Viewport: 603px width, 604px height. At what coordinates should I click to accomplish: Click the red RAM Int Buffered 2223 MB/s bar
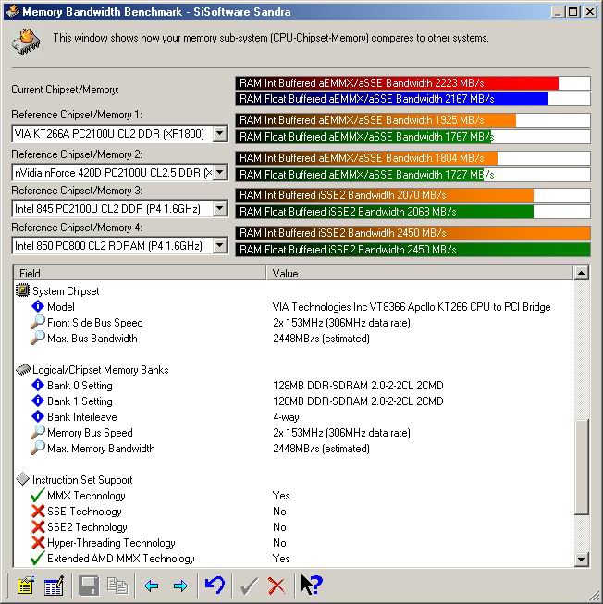[x=398, y=83]
